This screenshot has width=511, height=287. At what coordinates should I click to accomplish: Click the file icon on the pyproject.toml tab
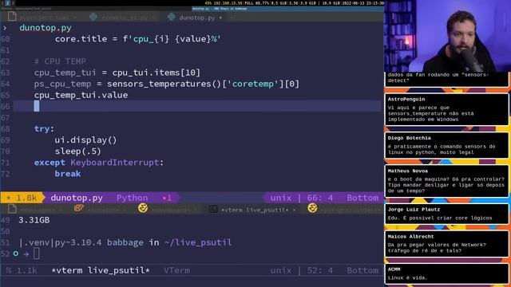[x=13, y=17]
